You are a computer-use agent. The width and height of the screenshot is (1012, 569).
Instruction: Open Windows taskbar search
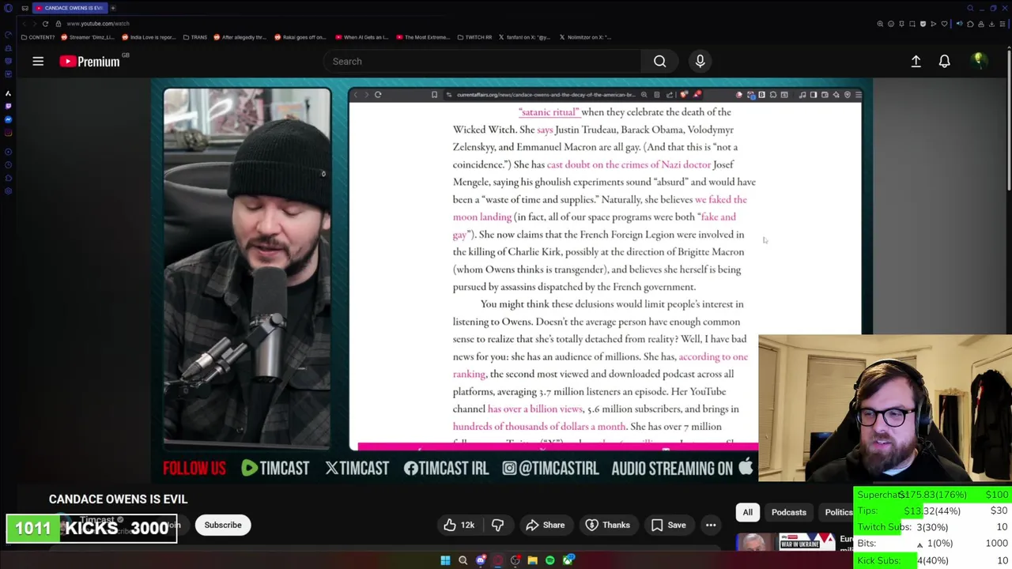[x=463, y=560]
